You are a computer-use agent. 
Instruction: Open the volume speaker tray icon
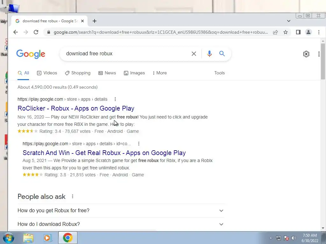pyautogui.click(x=294, y=238)
